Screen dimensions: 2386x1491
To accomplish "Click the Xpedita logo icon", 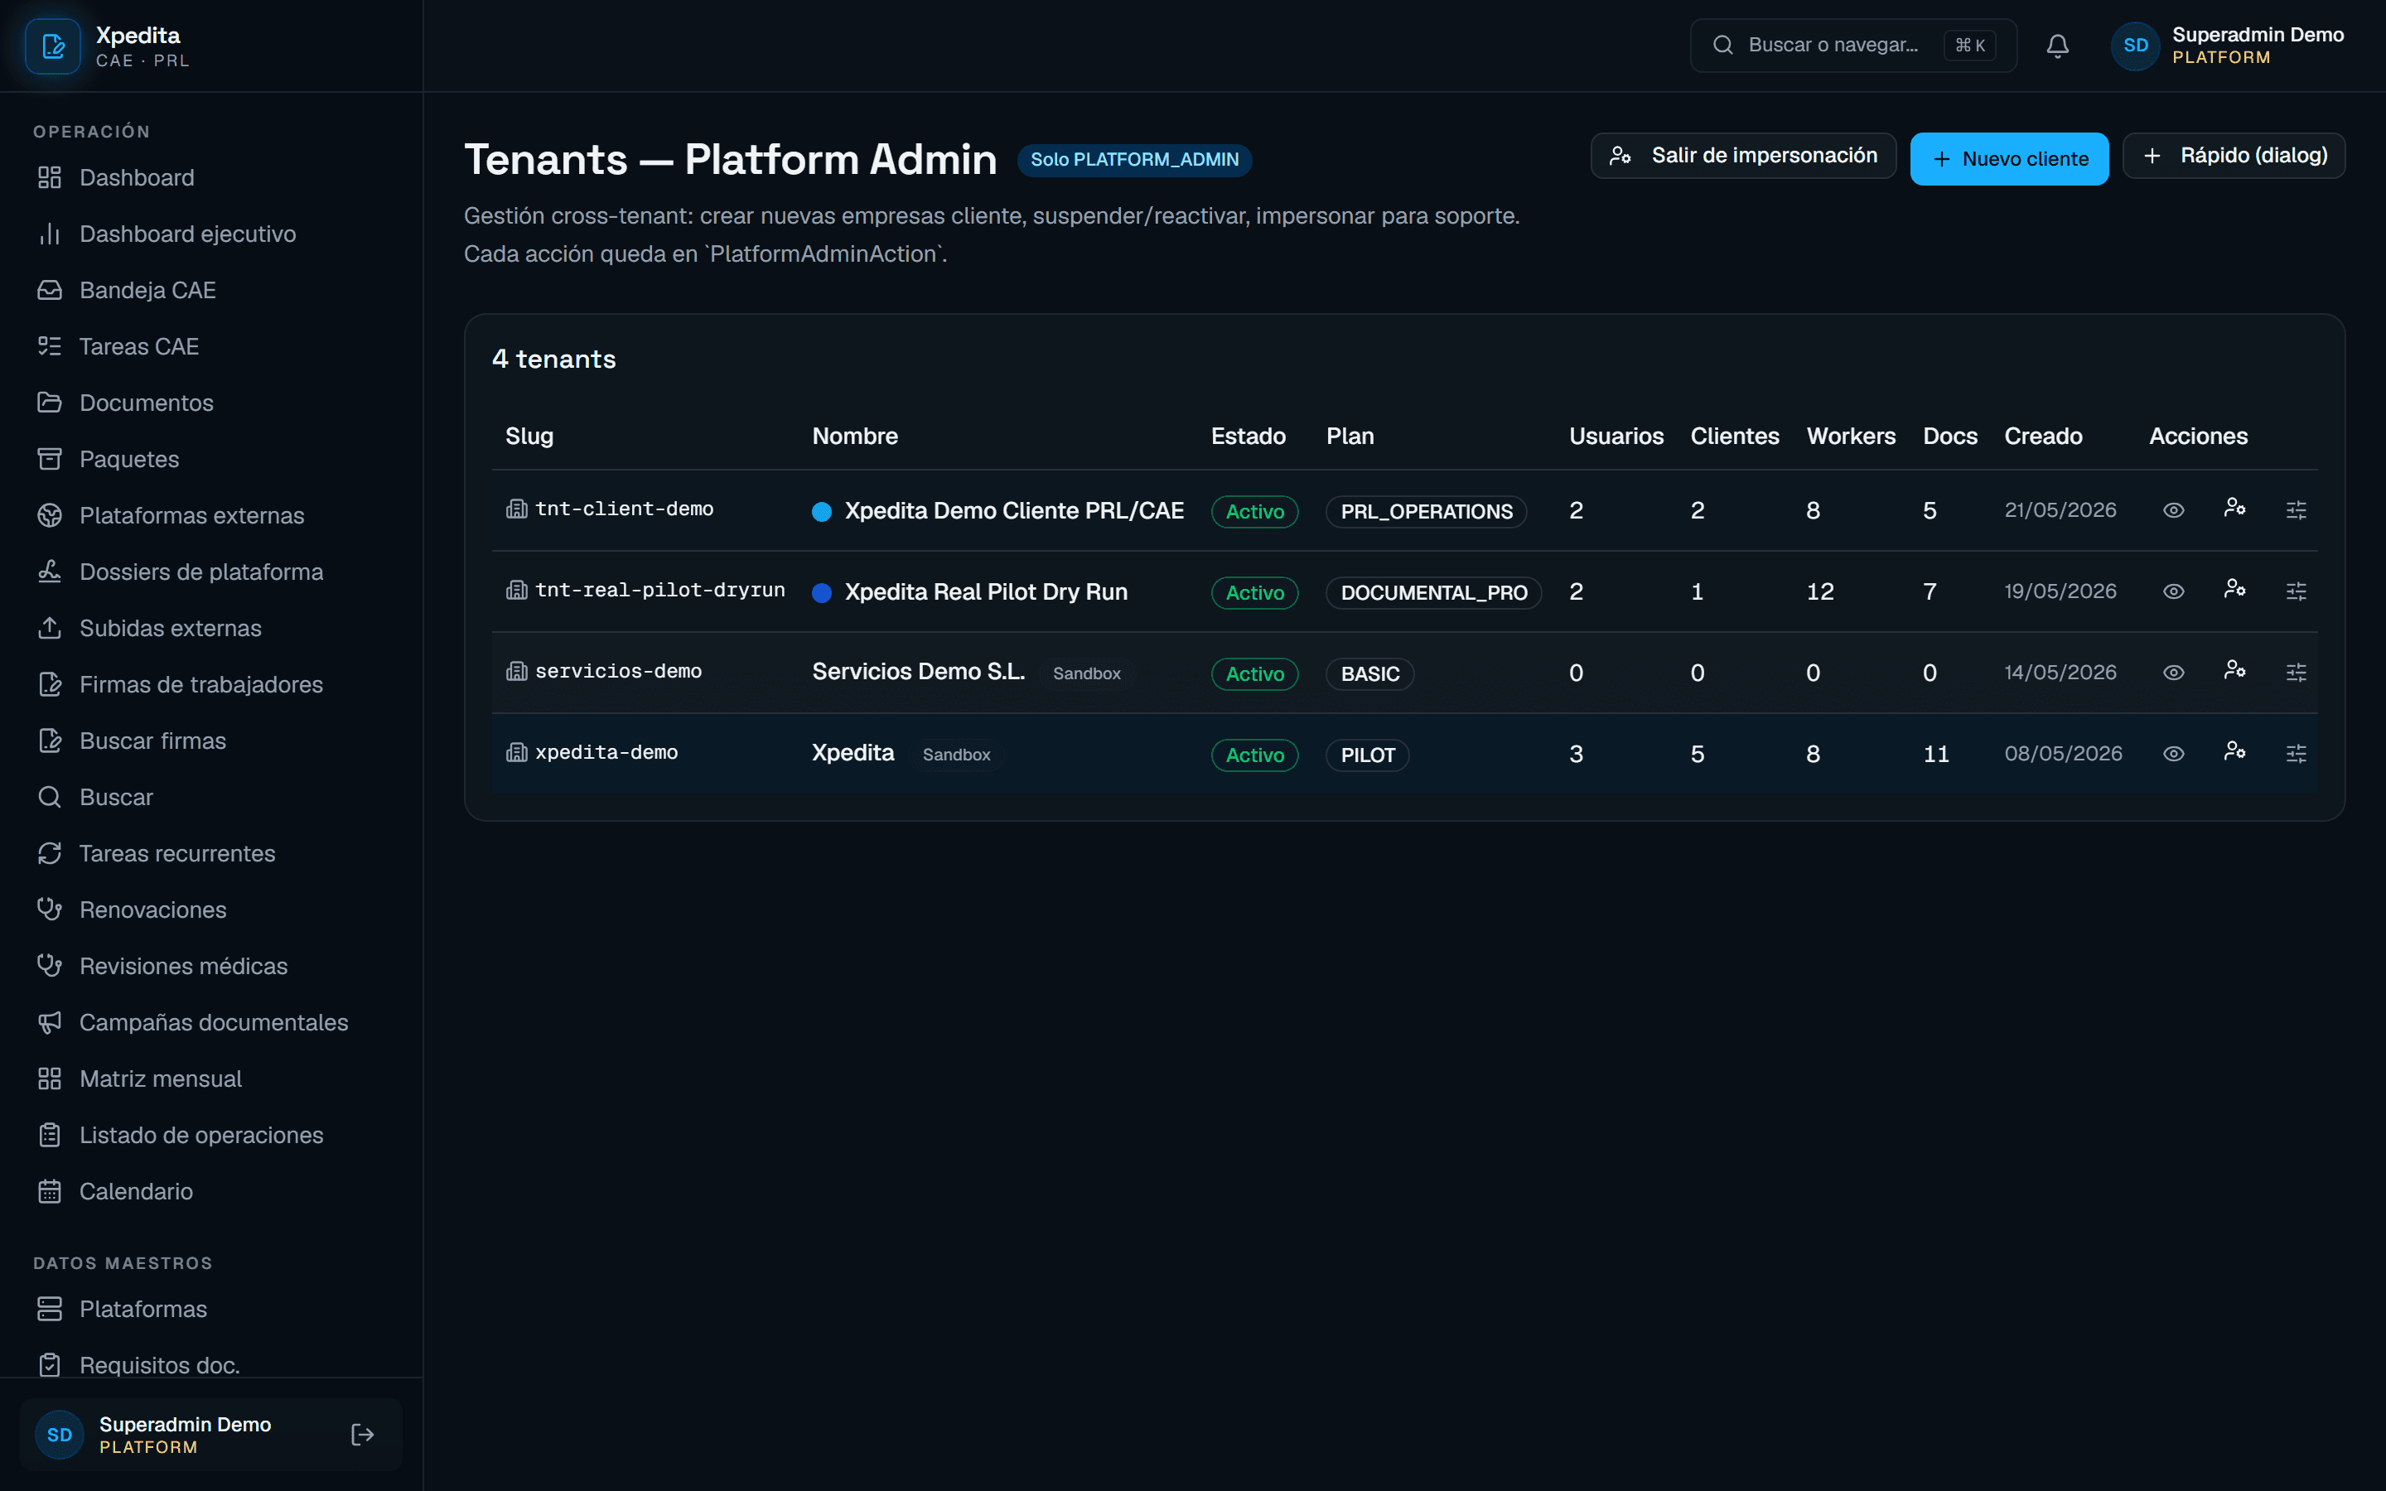I will (52, 46).
